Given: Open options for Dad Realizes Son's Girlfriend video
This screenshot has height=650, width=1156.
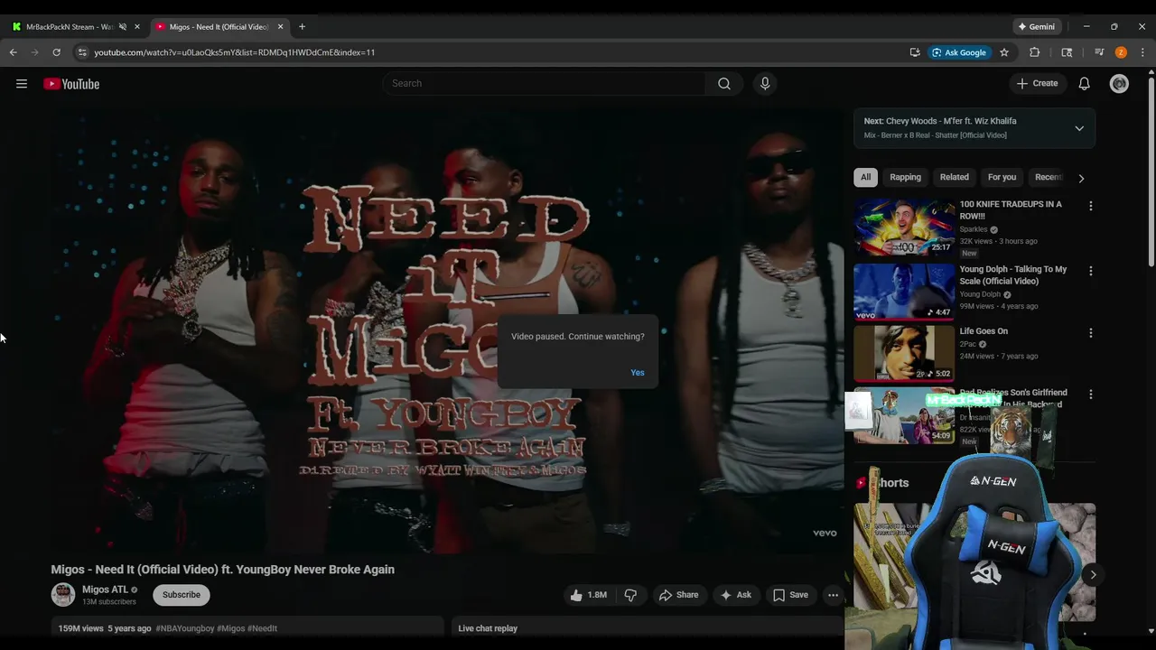Looking at the screenshot, I should [x=1090, y=395].
